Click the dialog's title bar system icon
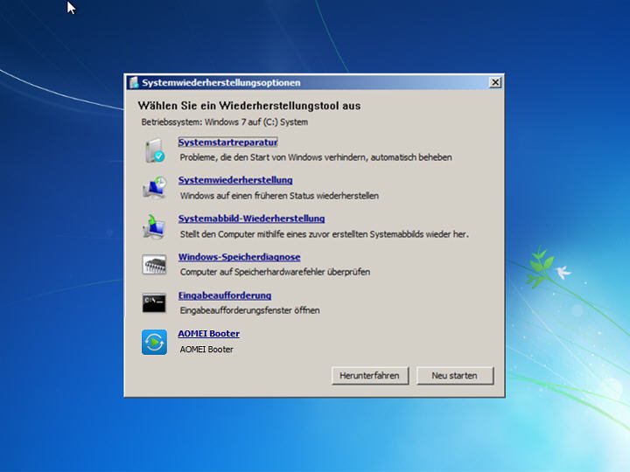Screen dimensions: 630x472 pos(134,83)
